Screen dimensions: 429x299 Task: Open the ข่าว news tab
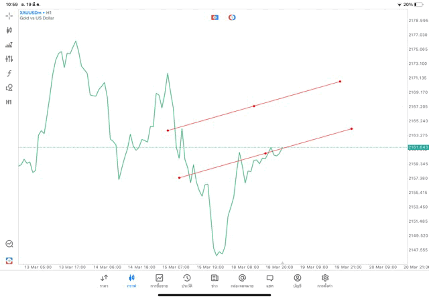[x=214, y=281]
